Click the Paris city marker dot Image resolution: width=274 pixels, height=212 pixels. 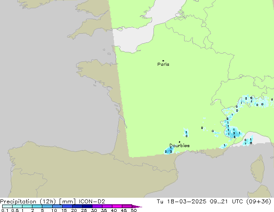[163, 61]
